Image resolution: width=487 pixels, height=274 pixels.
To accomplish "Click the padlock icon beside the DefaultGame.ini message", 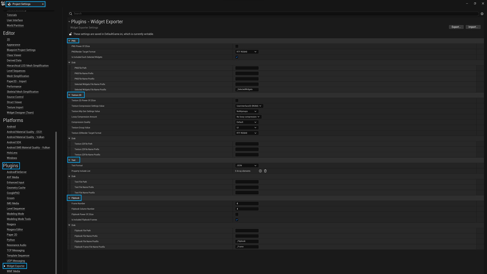I will click(x=70, y=34).
